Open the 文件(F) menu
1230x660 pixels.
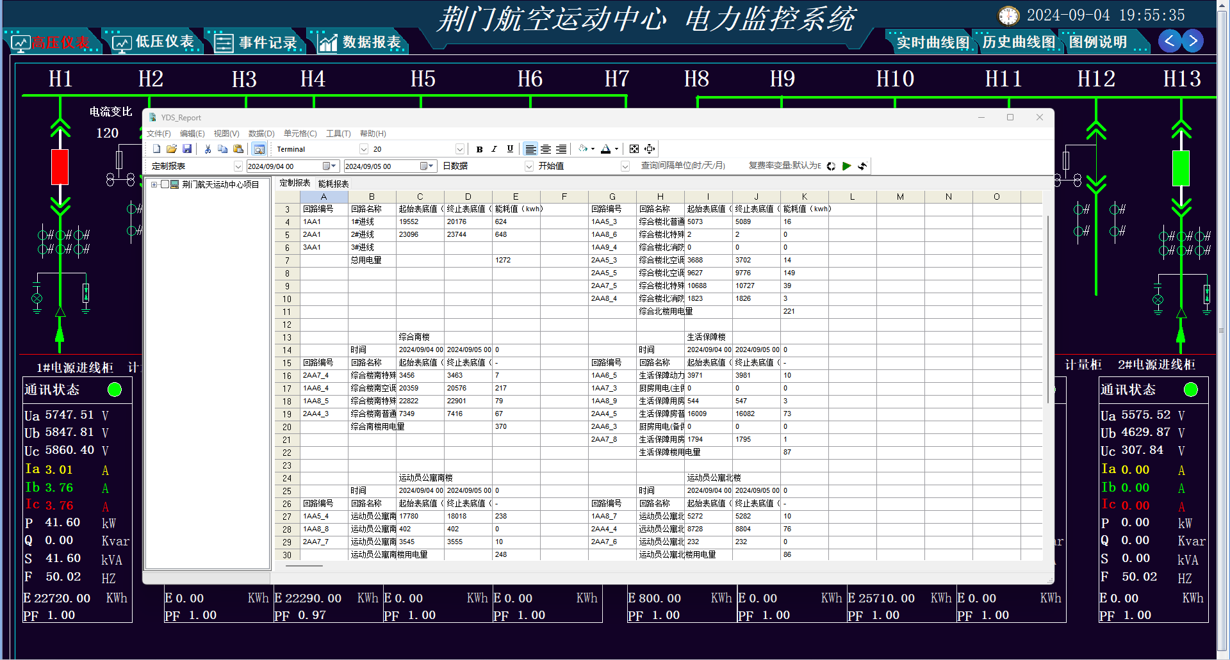pyautogui.click(x=159, y=134)
